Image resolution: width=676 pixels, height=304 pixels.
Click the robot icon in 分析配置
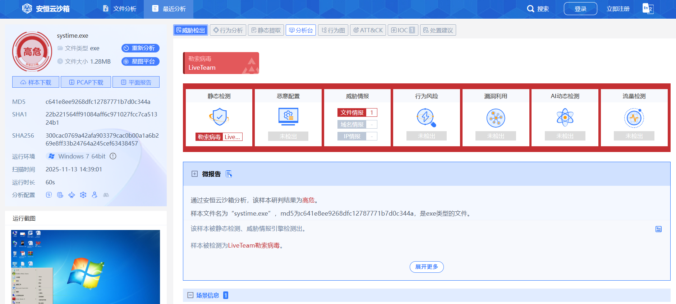[72, 195]
